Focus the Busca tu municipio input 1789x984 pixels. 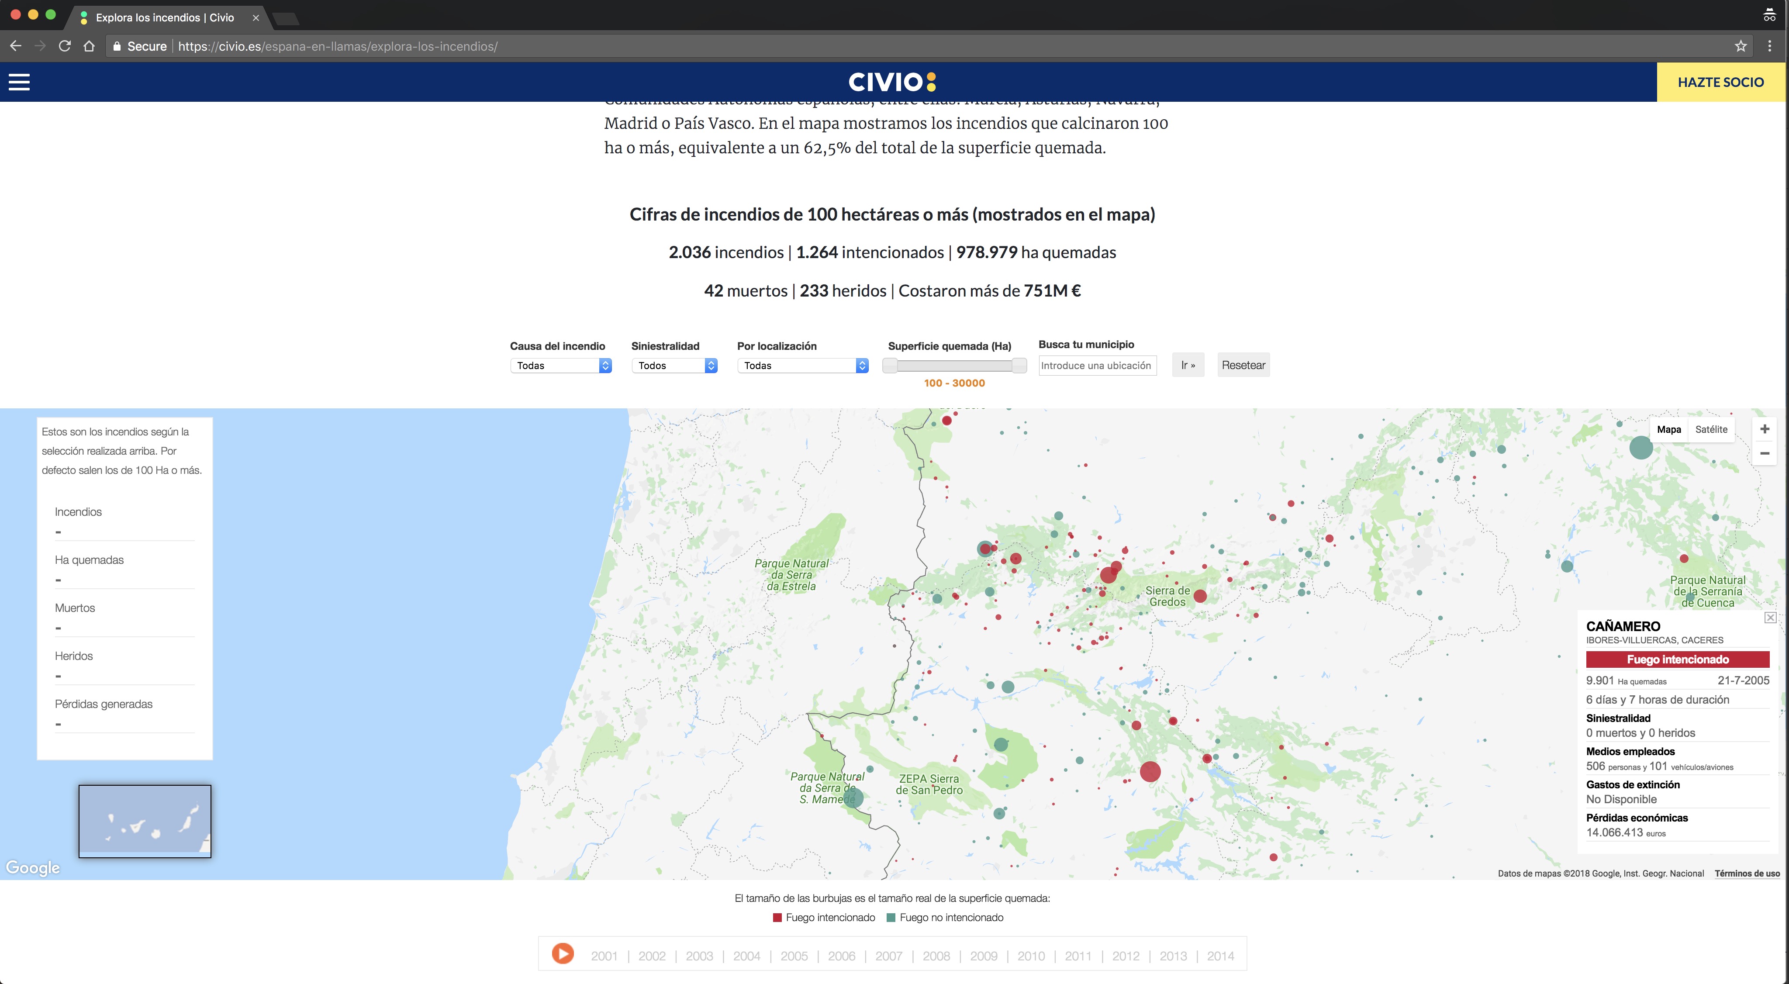coord(1097,365)
